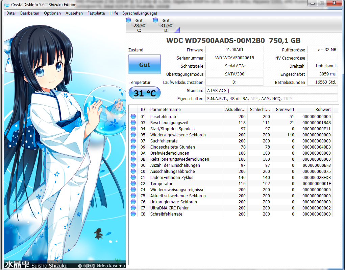Open the Datei menu
This screenshot has width=345, height=270.
tap(11, 13)
